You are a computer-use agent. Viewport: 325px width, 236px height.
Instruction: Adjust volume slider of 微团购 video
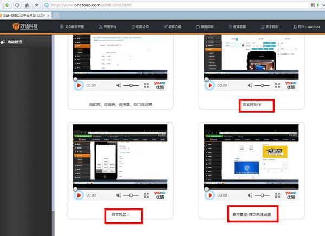pyautogui.click(x=131, y=85)
